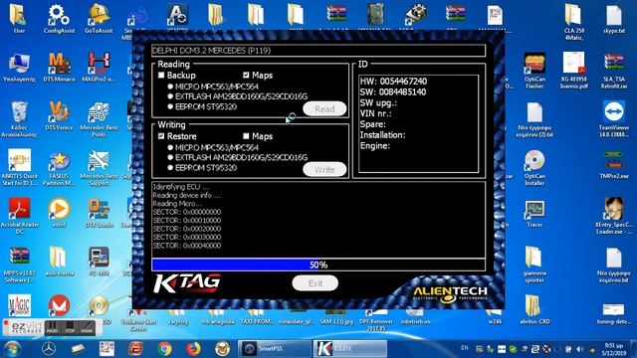Click the ezvid DRAW button
637x358 pixels.
point(87,327)
